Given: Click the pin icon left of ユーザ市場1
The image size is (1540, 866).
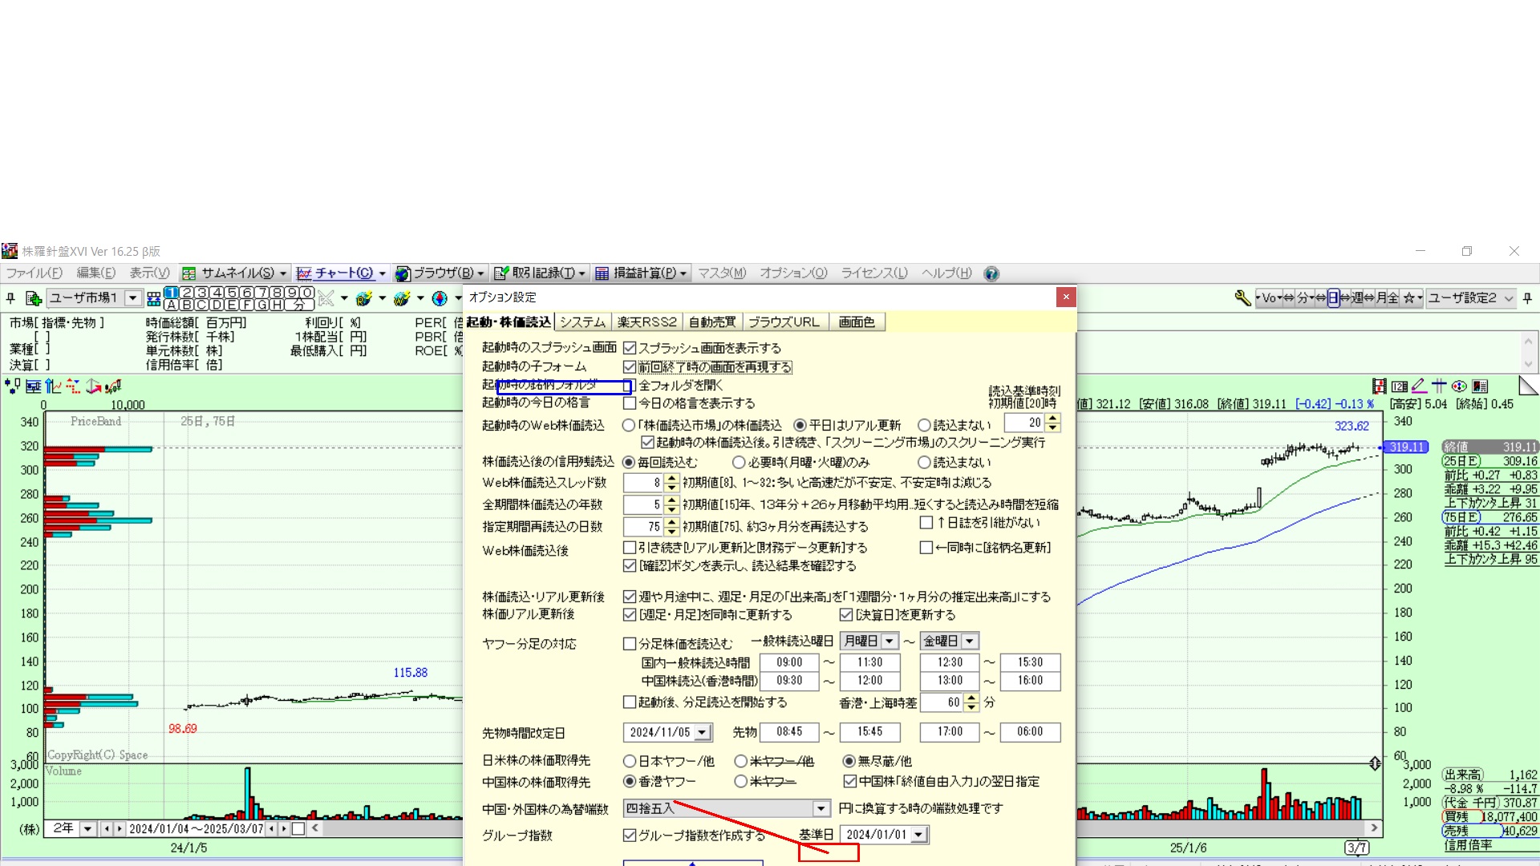Looking at the screenshot, I should (10, 298).
